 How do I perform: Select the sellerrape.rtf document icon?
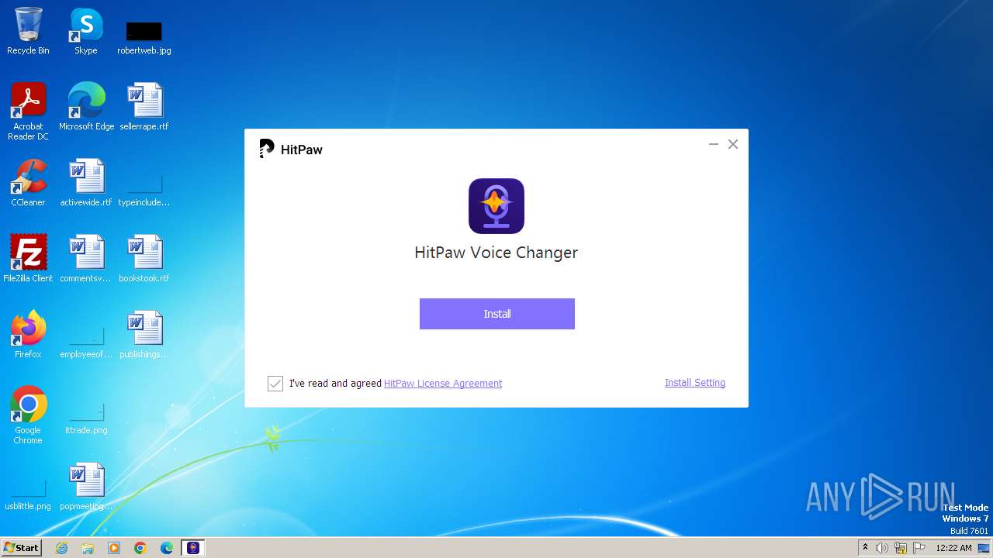[144, 107]
